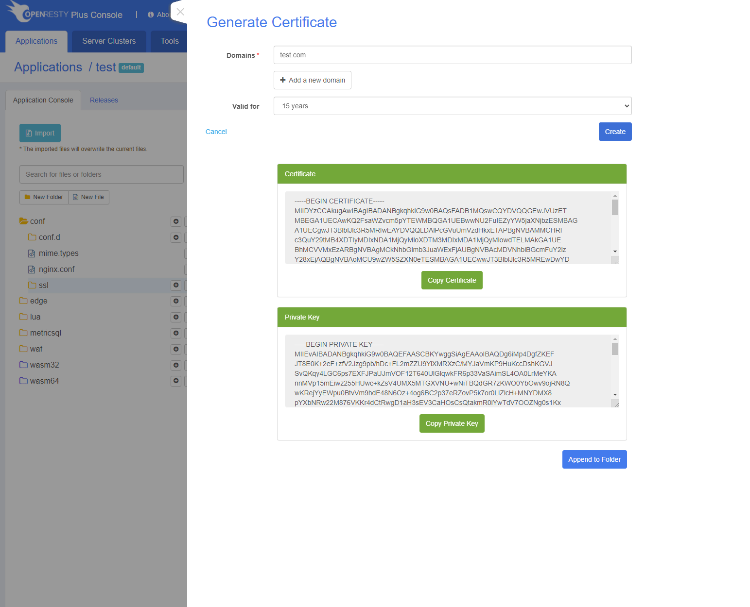Viewport: 750px width, 607px height.
Task: Click the plus icon in Add a new domain
Action: click(x=283, y=80)
